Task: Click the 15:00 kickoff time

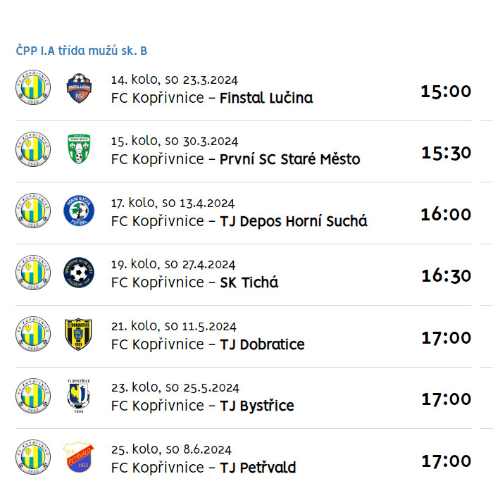Action: [x=446, y=92]
